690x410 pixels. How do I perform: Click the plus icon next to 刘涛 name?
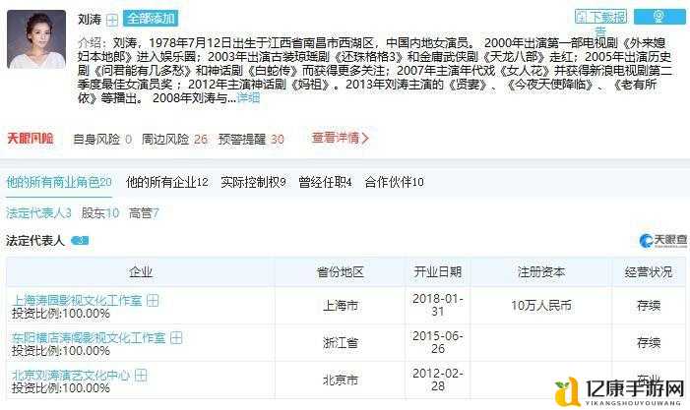[112, 20]
